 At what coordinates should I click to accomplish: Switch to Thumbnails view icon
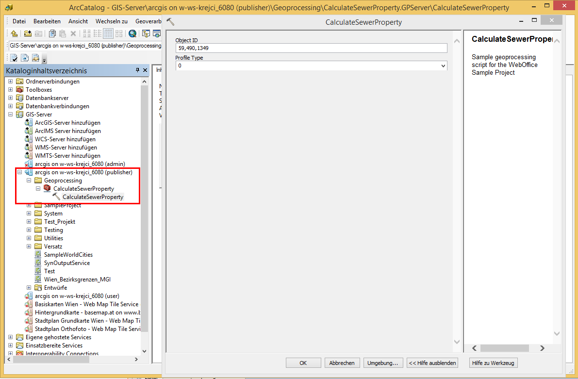[118, 33]
